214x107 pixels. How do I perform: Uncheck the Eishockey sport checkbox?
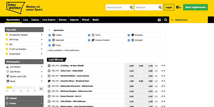point(129,35)
